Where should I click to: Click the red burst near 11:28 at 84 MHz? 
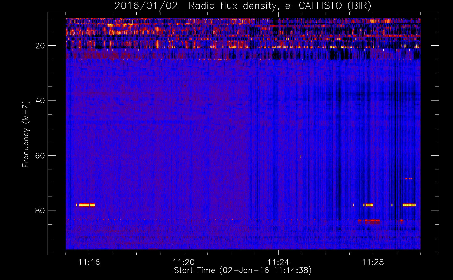(369, 221)
